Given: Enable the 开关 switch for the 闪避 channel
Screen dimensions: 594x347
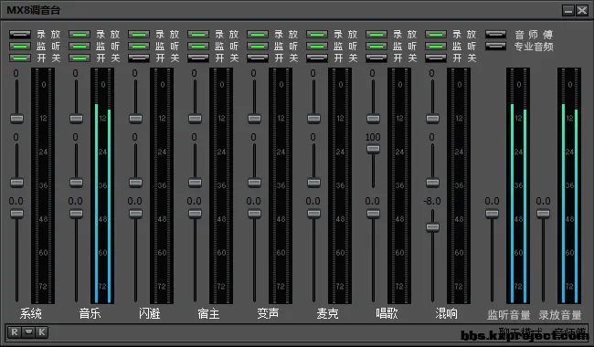Looking at the screenshot, I should coord(139,58).
